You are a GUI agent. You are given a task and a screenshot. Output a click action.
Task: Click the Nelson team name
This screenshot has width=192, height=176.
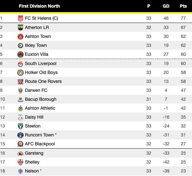pos(32,171)
